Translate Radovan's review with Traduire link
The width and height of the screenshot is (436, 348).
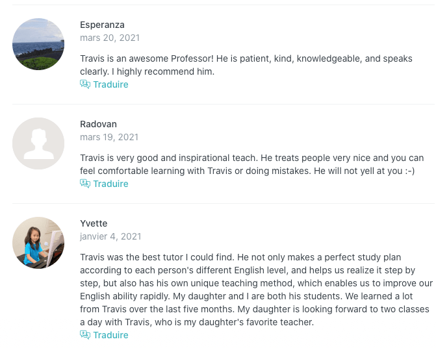110,184
